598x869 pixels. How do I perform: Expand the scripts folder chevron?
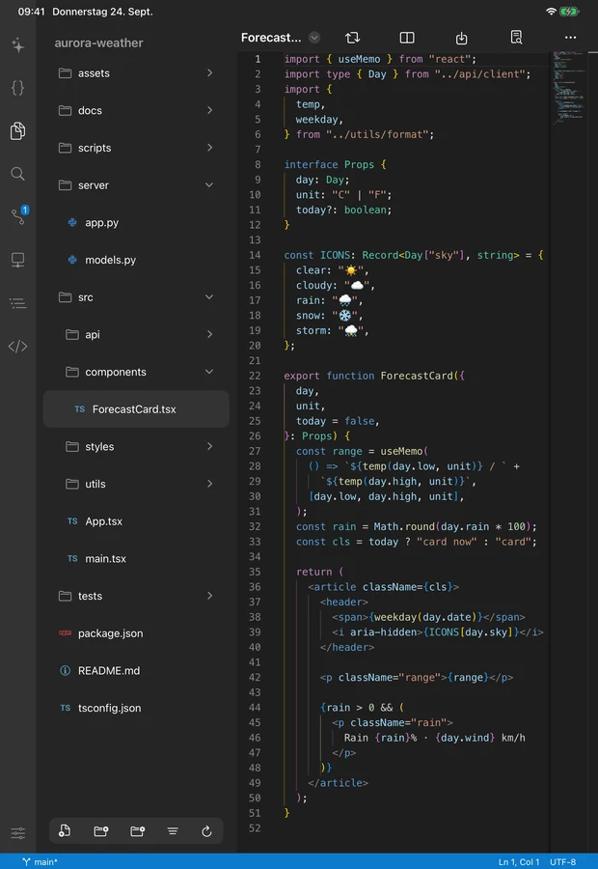[x=209, y=148]
